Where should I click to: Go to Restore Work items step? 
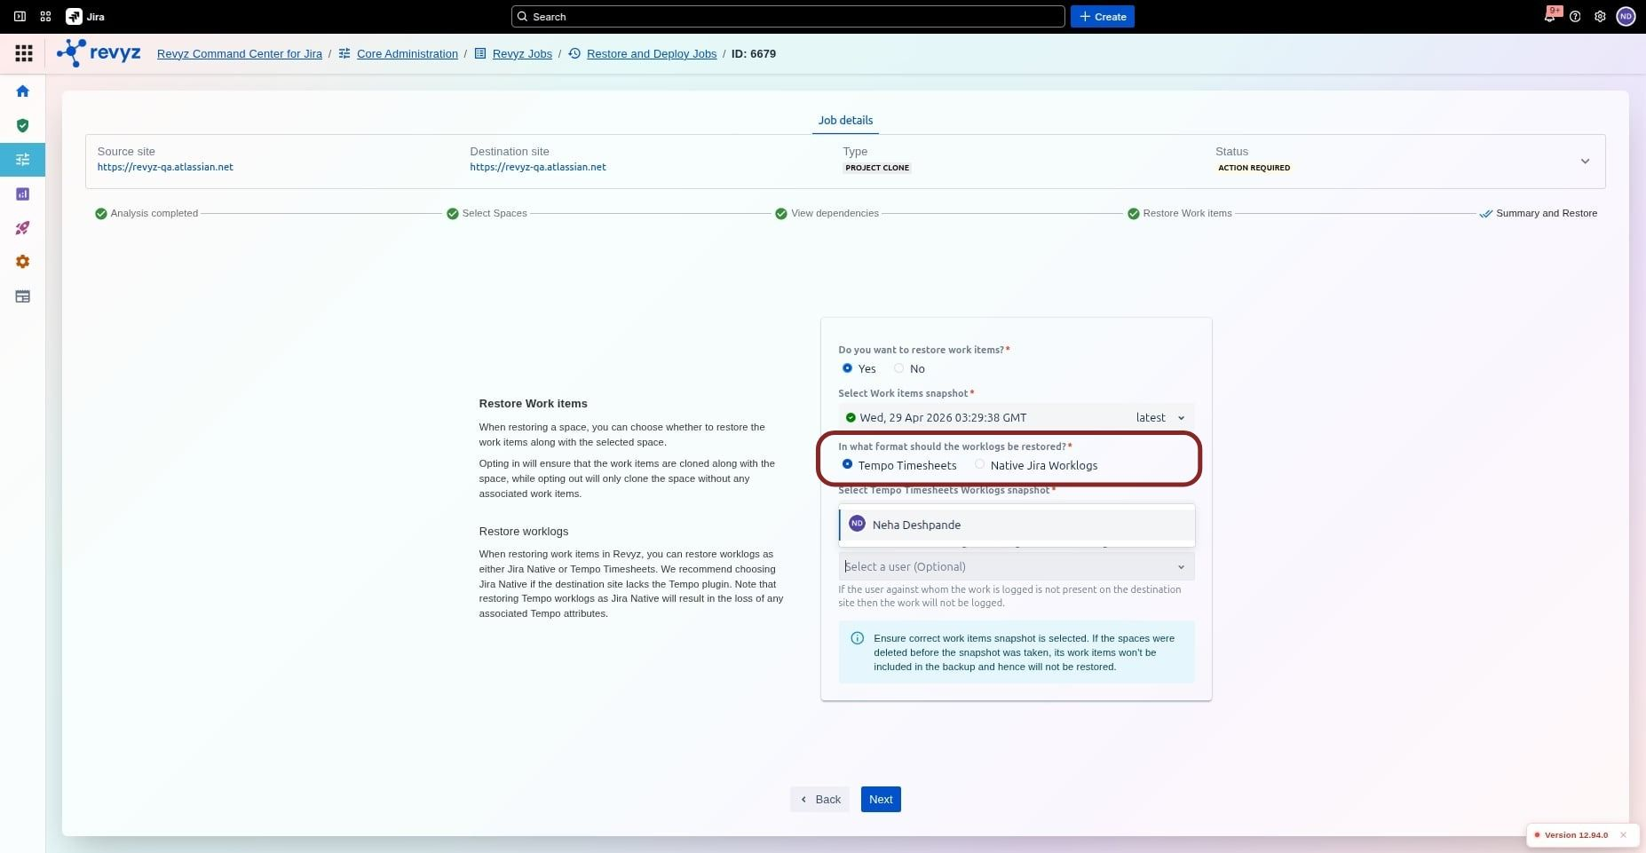(1180, 213)
